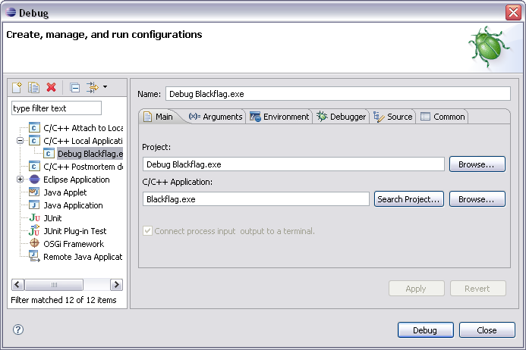
Task: Delete selected launch configuration with red X
Action: [51, 87]
